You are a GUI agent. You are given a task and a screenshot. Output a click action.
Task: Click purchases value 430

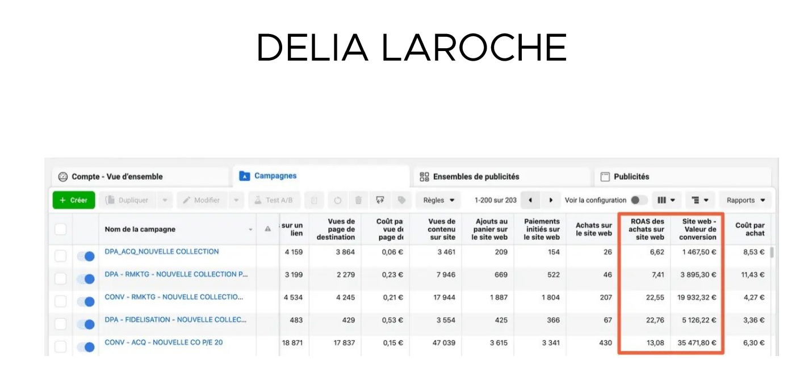605,343
